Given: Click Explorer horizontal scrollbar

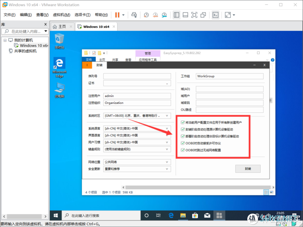Looking at the screenshot, I should pos(198,187).
